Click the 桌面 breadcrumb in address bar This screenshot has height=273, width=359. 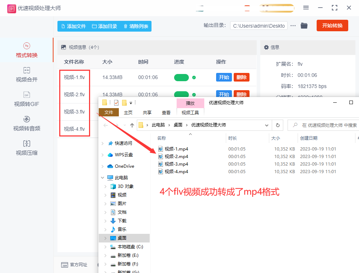point(178,125)
